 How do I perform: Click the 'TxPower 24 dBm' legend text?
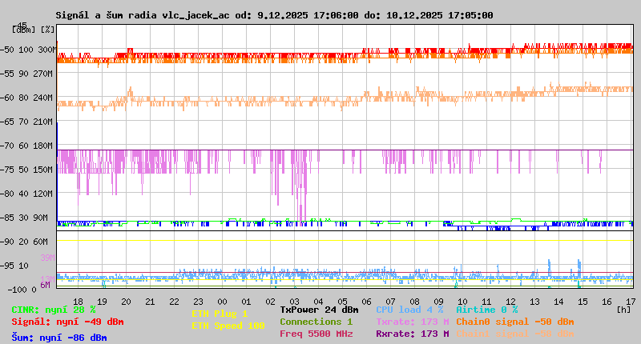pos(319,310)
